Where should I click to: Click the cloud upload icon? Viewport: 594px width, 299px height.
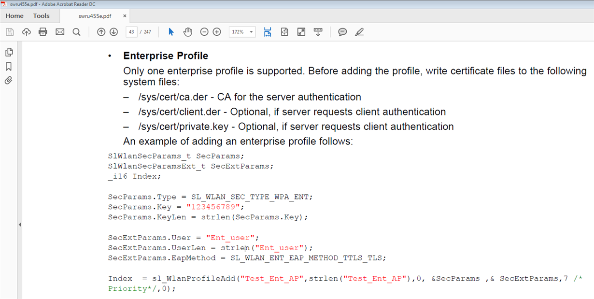pyautogui.click(x=27, y=32)
